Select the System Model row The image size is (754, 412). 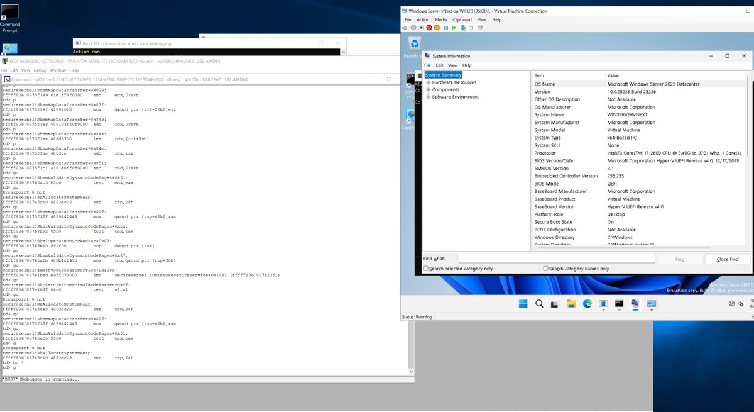coord(638,130)
